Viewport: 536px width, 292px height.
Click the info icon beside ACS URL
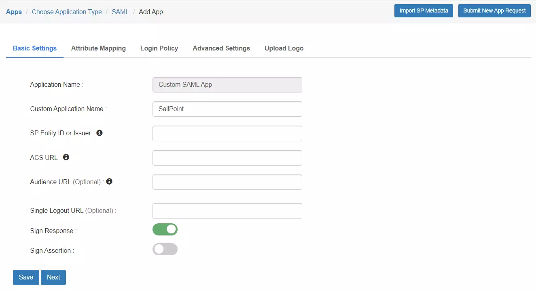[x=66, y=157]
